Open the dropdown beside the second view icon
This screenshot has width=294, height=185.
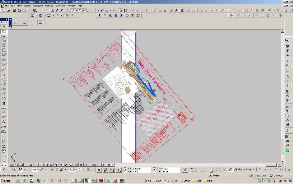click(x=45, y=15)
